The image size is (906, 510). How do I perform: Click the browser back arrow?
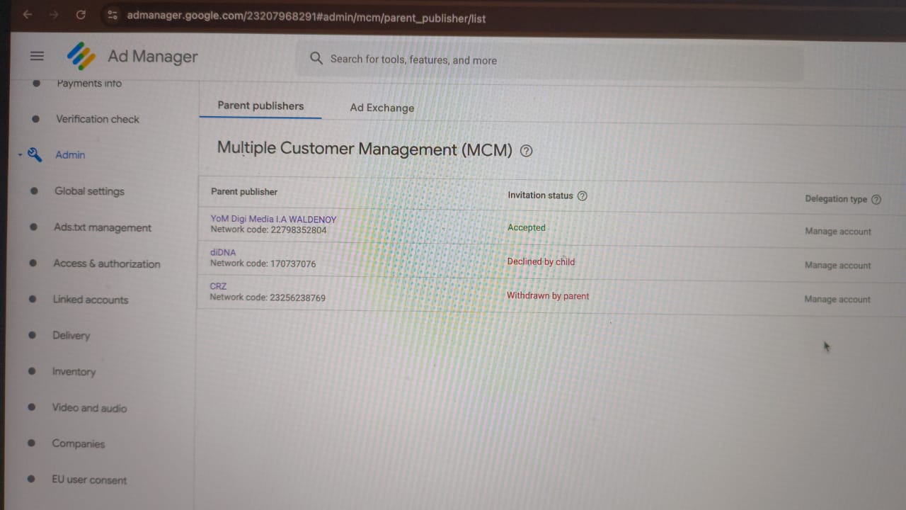click(27, 14)
